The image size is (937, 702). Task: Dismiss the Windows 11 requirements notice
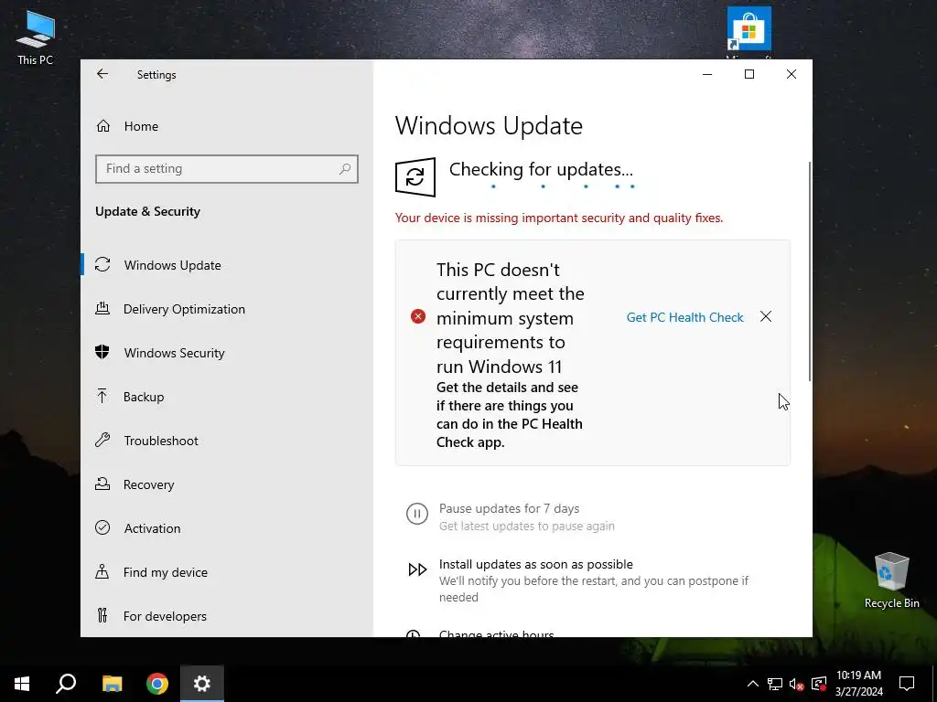pyautogui.click(x=766, y=317)
